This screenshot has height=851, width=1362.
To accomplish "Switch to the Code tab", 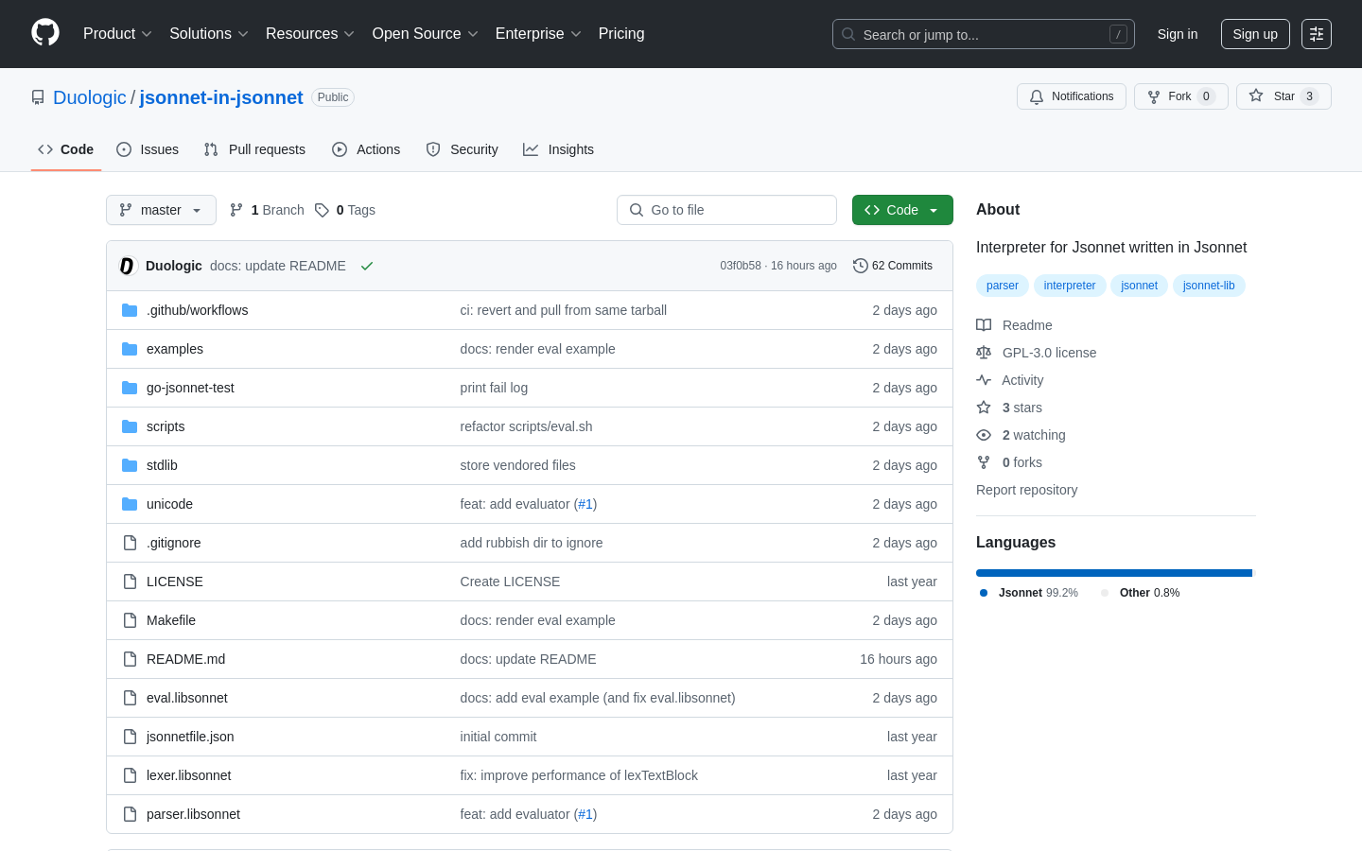I will pos(65,149).
